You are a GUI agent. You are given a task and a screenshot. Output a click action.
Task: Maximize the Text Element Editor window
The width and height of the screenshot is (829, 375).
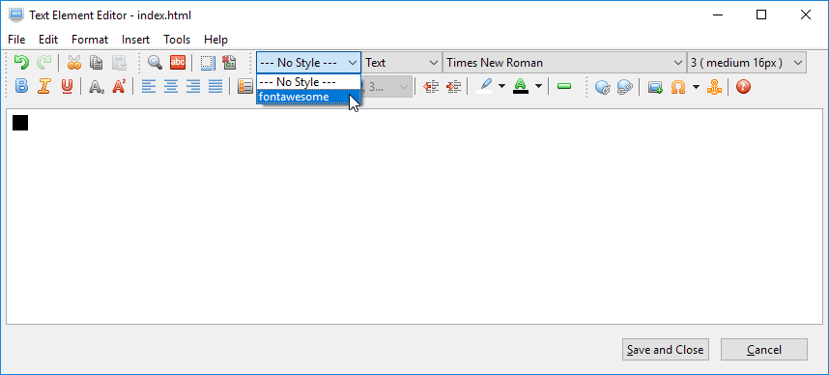(x=761, y=14)
